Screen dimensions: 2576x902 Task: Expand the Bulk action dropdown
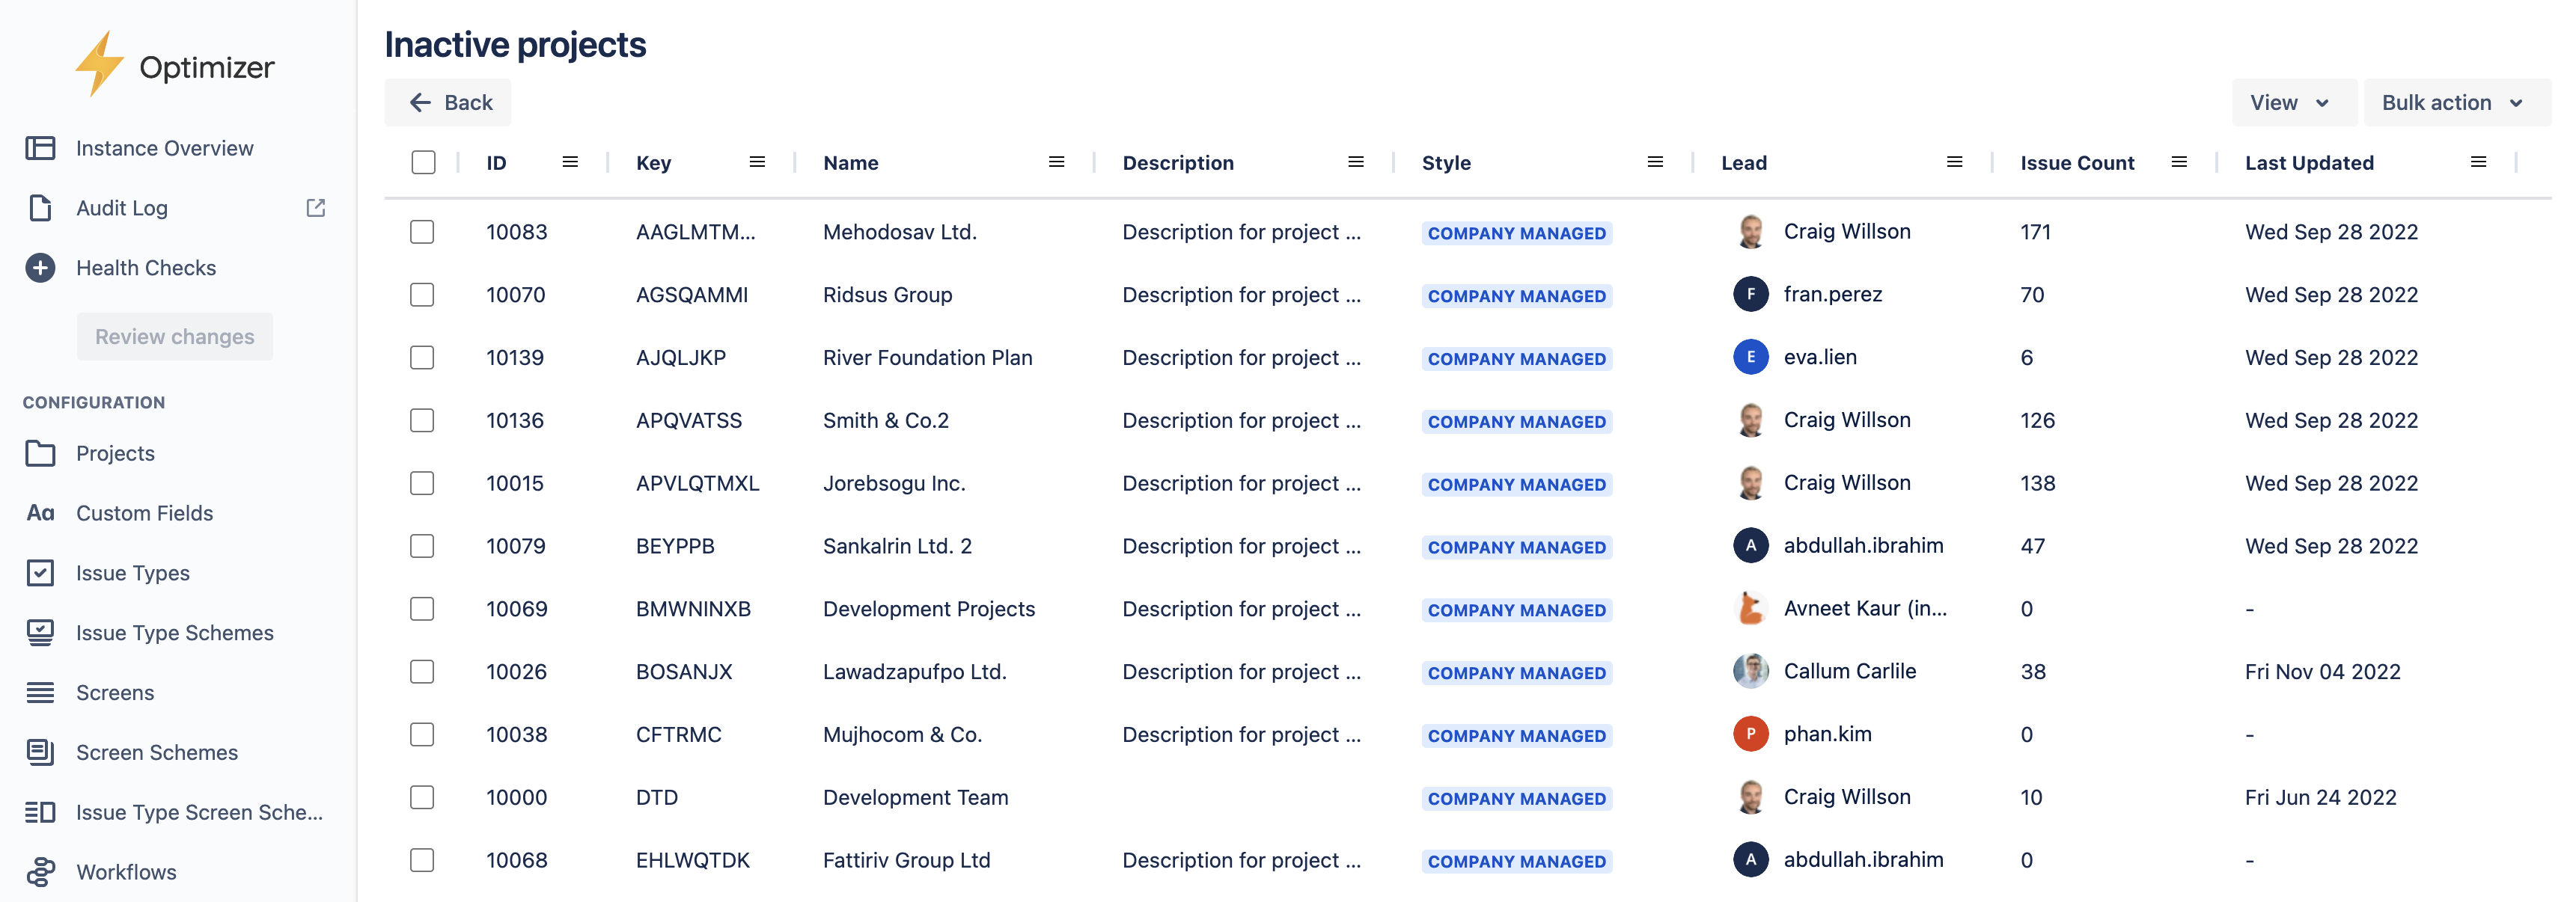point(2455,102)
